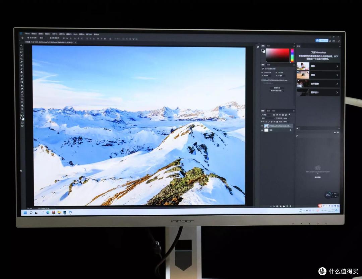Expand the Combine Images tutorial chevron
The width and height of the screenshot is (362, 279).
[337, 84]
